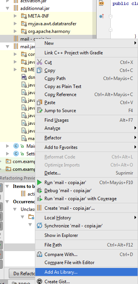The width and height of the screenshot is (138, 284).
Task: Open the Add to Favorites submenu
Action: point(86,147)
